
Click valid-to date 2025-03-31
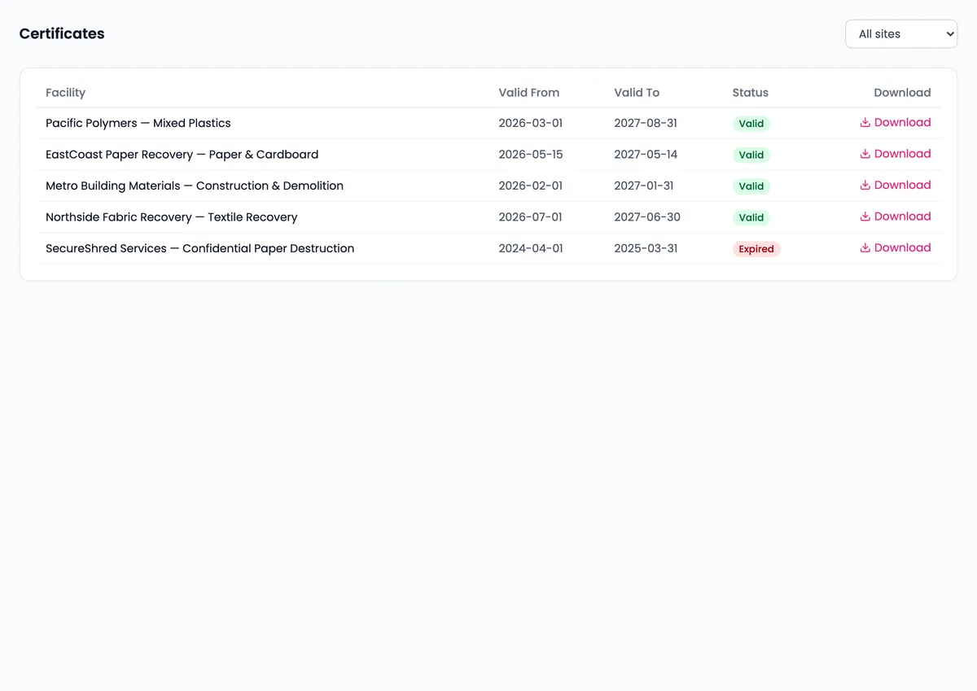[646, 248]
